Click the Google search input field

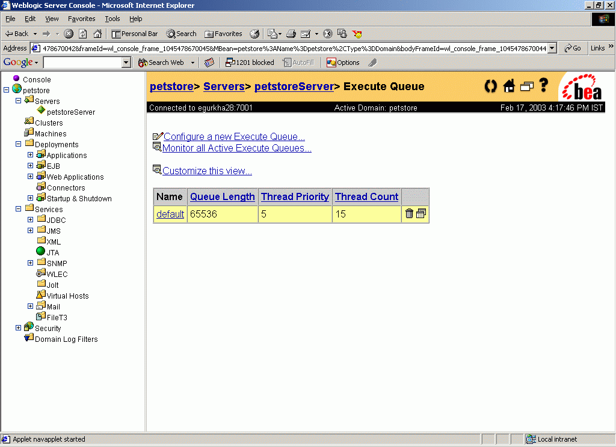(x=83, y=62)
